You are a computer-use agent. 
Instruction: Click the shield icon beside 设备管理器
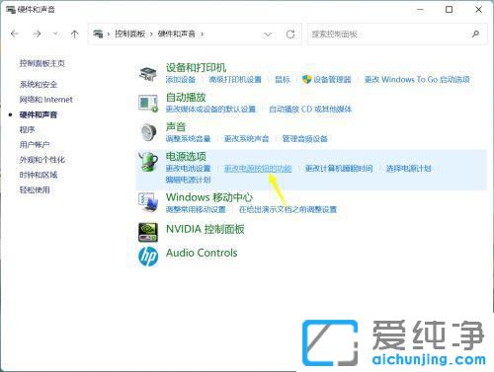pyautogui.click(x=306, y=79)
